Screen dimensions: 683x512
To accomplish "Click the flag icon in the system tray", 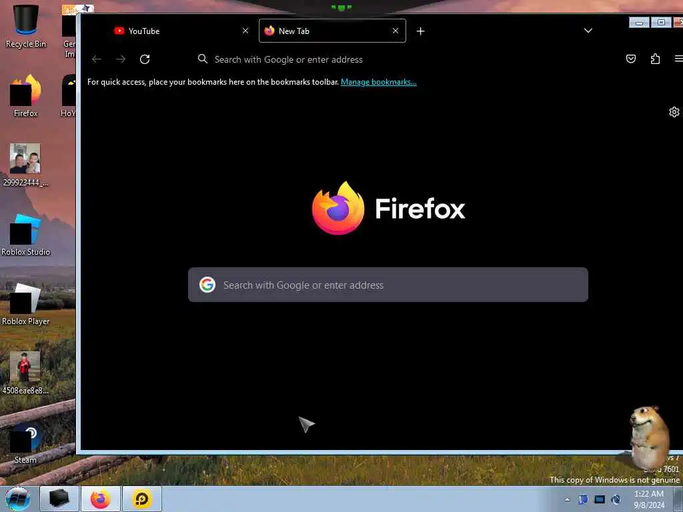I will [x=583, y=499].
